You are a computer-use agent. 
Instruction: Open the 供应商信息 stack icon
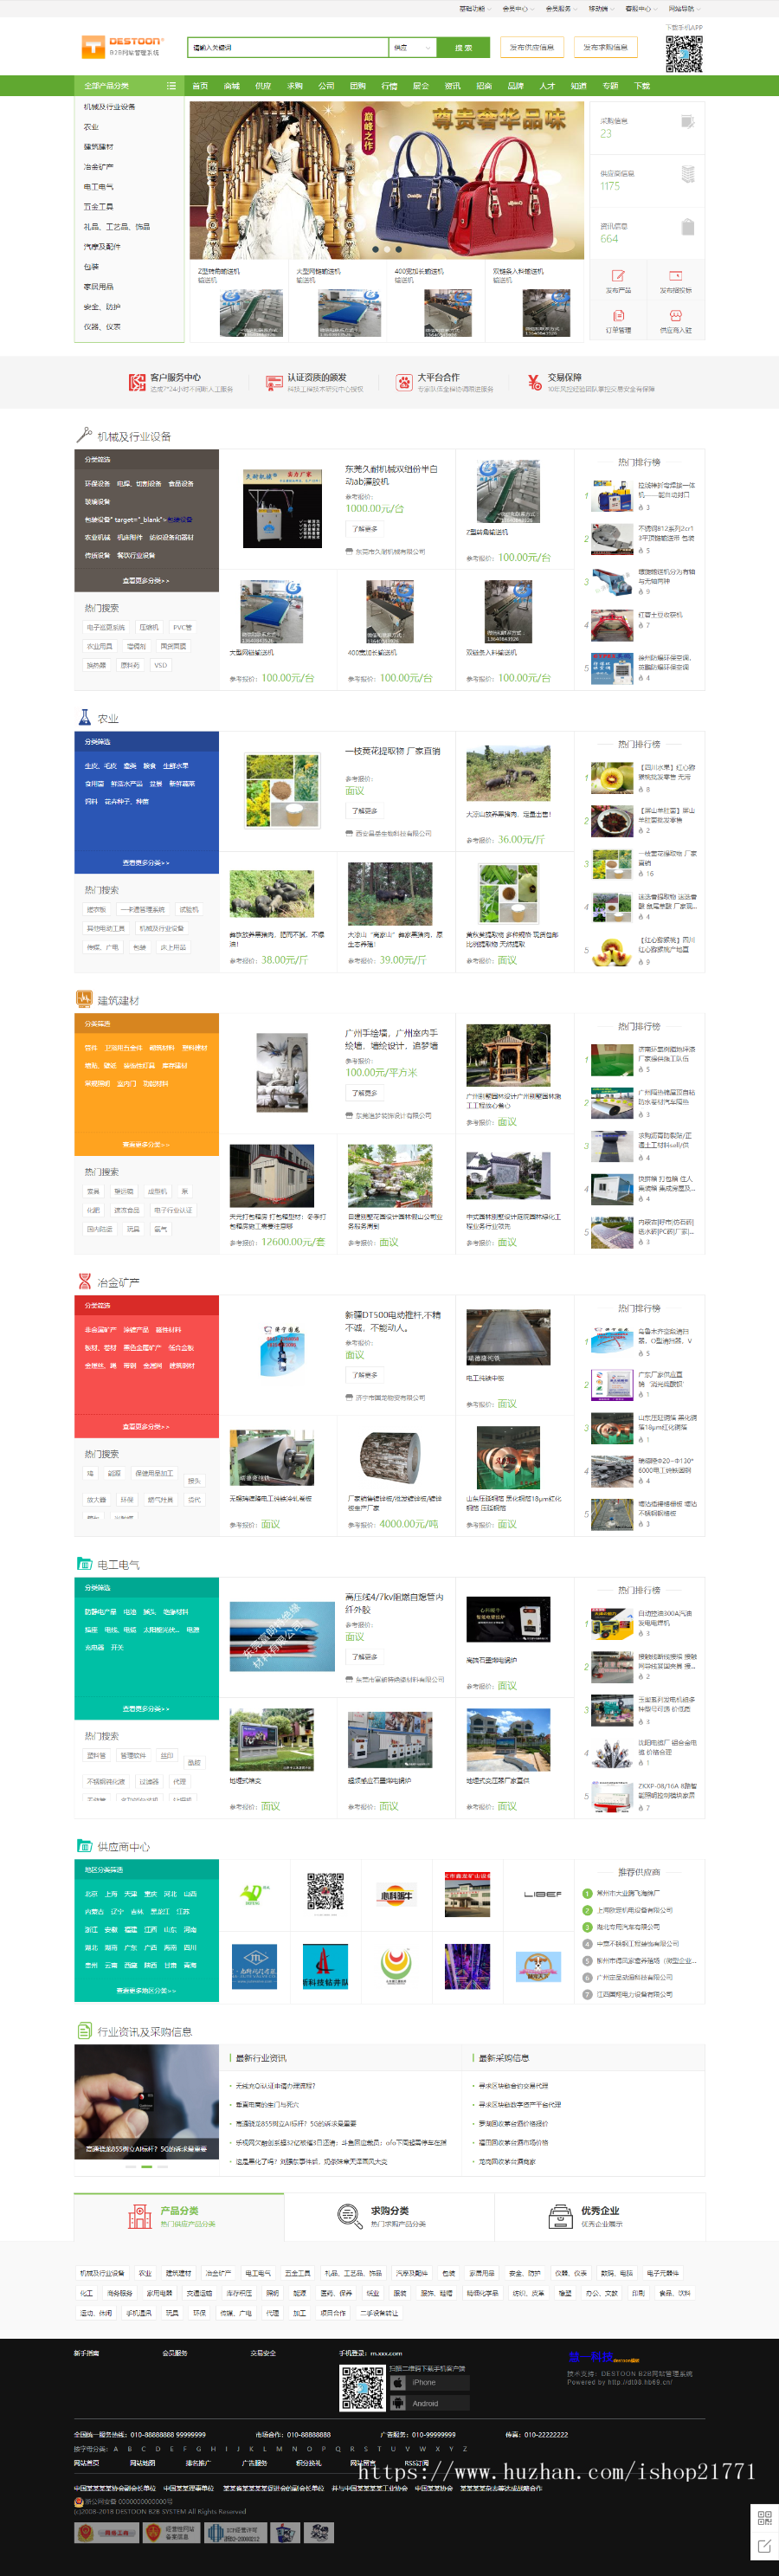(x=687, y=175)
